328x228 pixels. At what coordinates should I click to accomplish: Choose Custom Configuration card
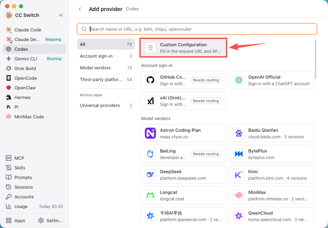click(x=183, y=48)
